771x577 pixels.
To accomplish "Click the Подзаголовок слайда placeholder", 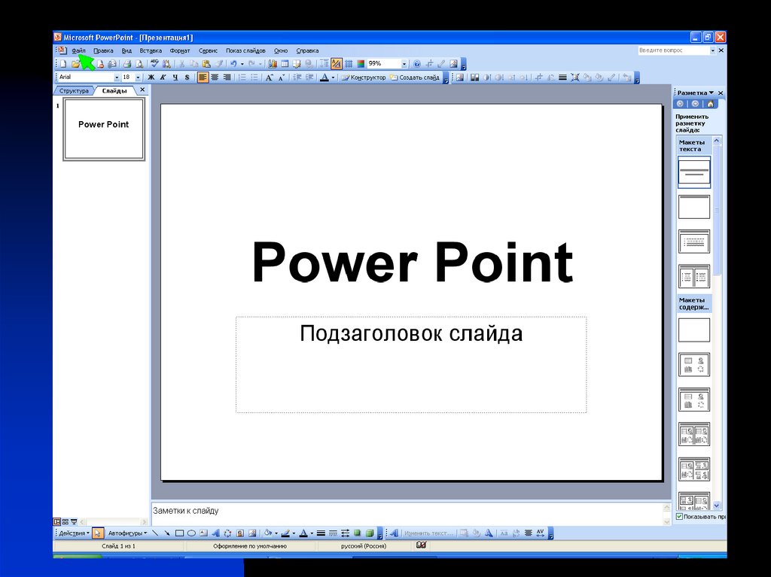I will pyautogui.click(x=411, y=365).
